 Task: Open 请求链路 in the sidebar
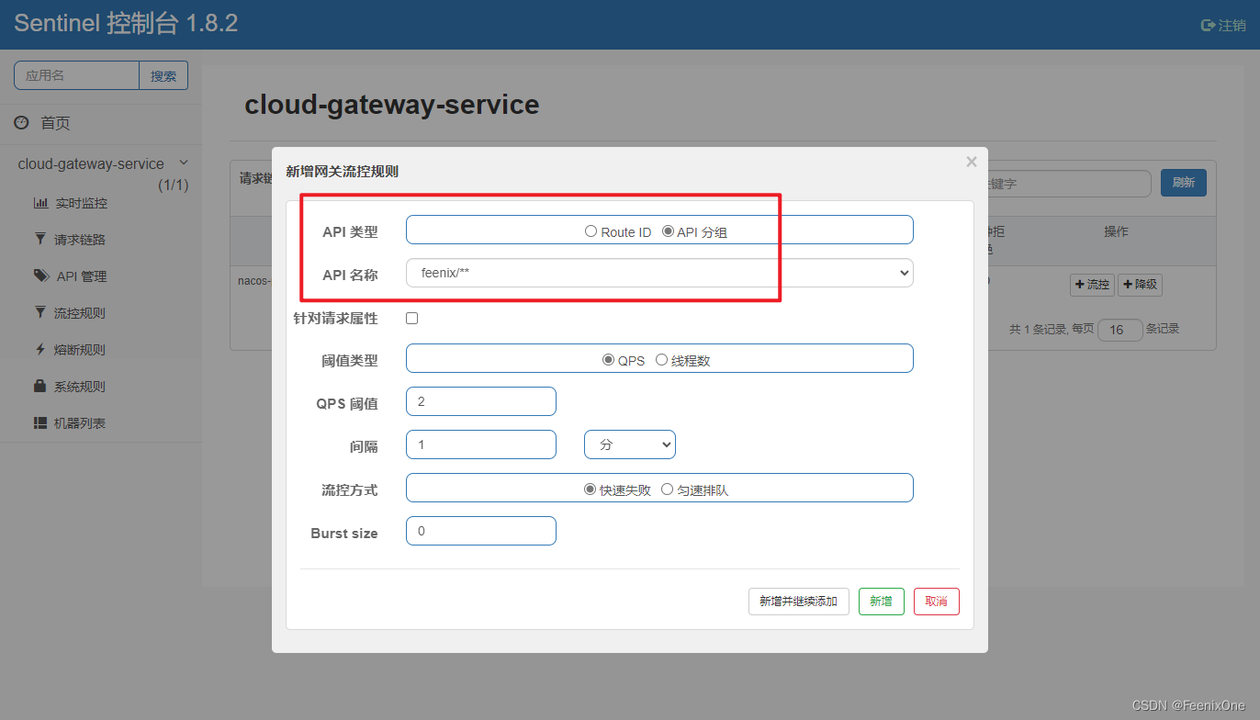click(80, 240)
